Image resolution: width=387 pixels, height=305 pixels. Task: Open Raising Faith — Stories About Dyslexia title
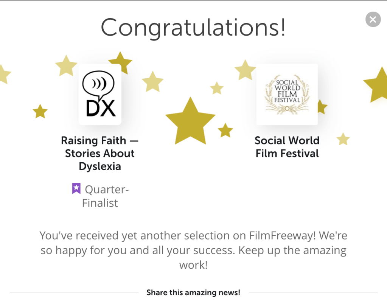click(100, 153)
